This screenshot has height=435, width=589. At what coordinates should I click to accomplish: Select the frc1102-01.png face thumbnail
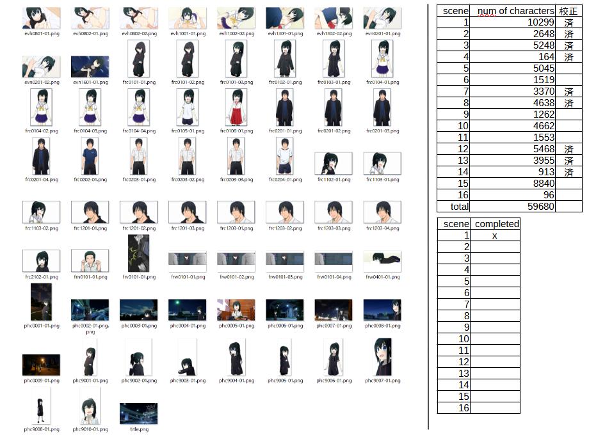(x=333, y=163)
